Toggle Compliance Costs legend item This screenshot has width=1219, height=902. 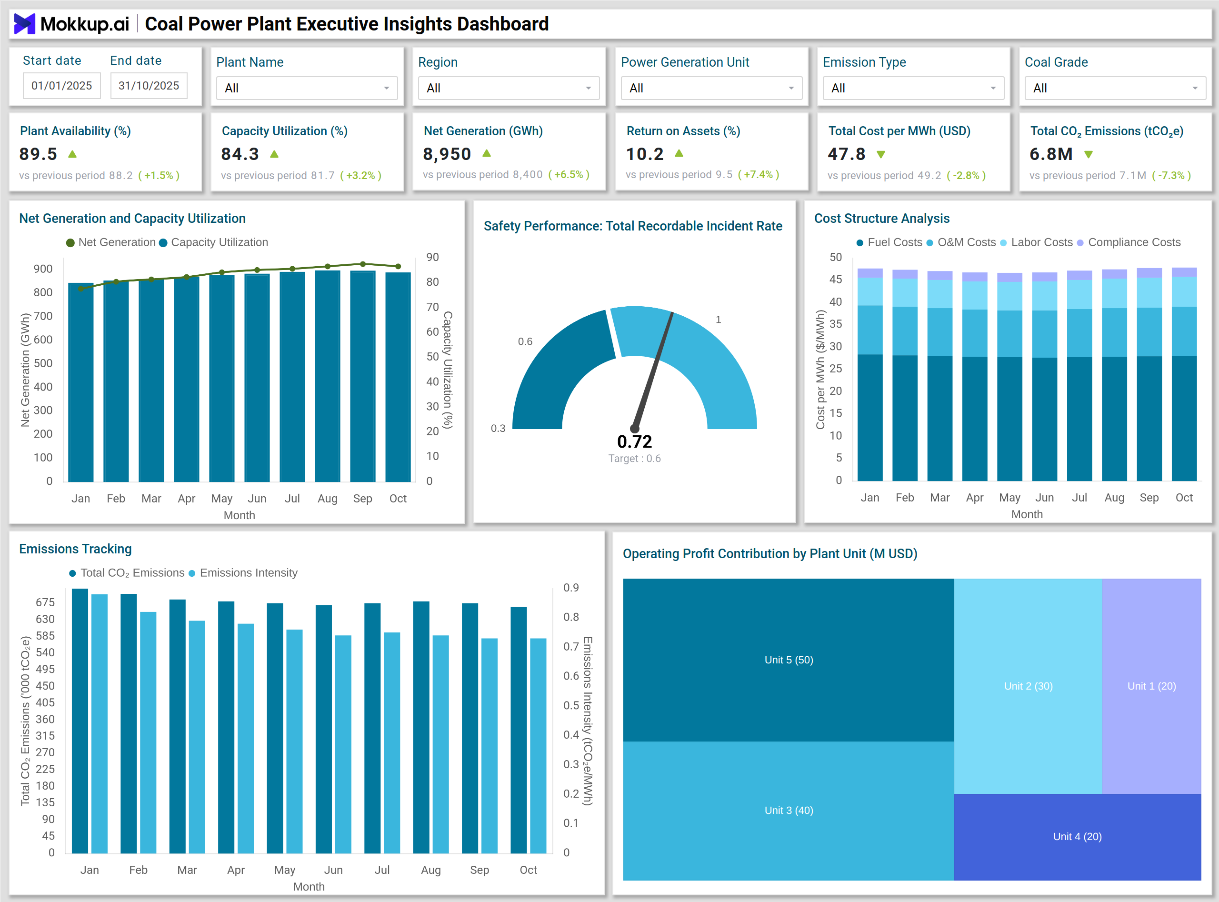pos(1129,242)
